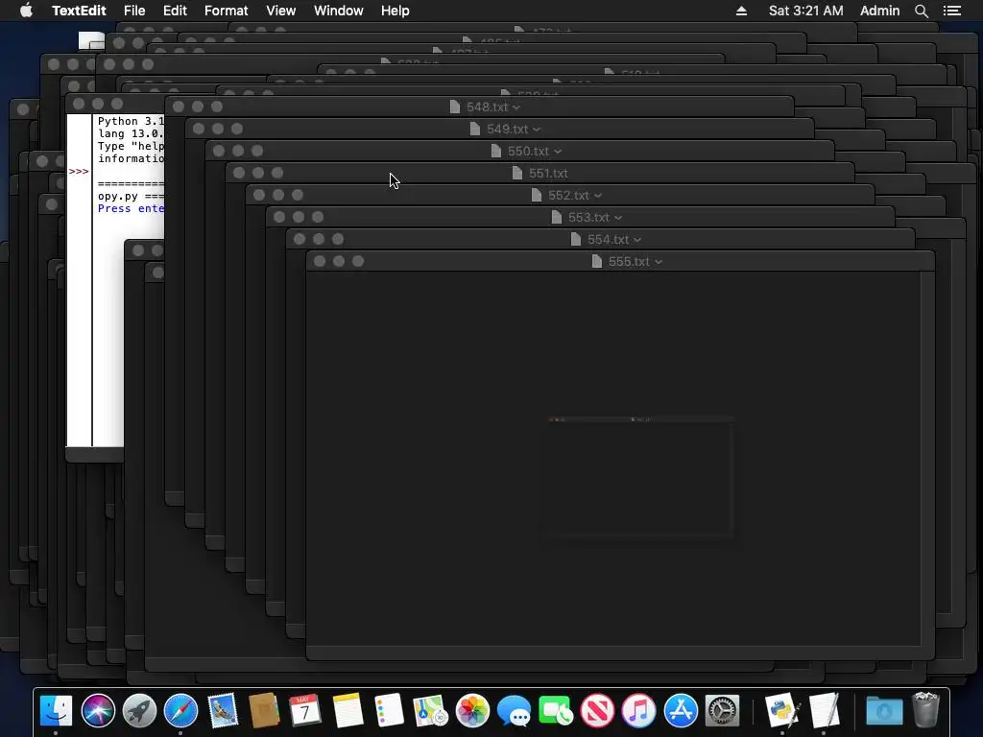Open the Edit menu
Viewport: 983px width, 737px height.
tap(175, 11)
